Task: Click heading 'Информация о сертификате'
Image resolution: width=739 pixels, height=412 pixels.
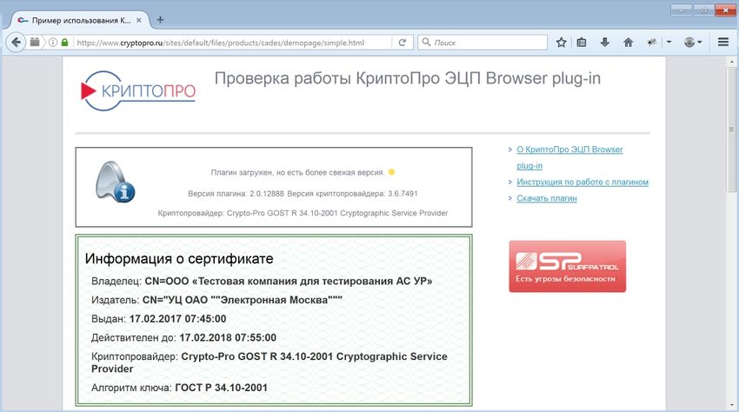Action: point(179,259)
